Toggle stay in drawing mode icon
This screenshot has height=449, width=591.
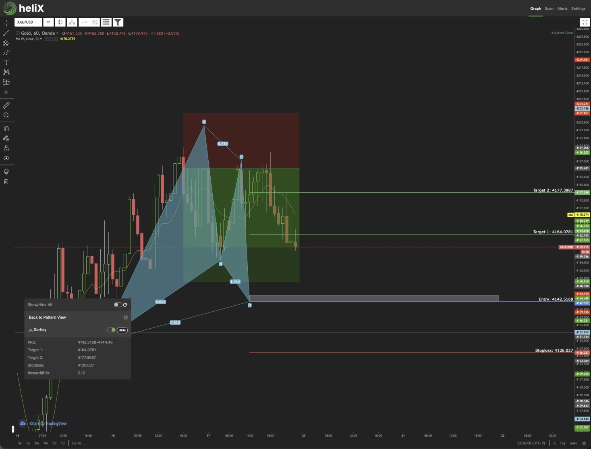(x=6, y=138)
